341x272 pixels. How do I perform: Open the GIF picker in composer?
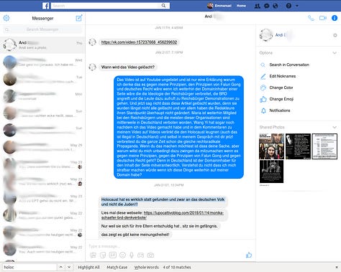(x=113, y=255)
